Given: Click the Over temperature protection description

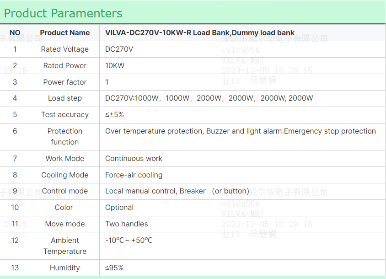Looking at the screenshot, I should point(241,131).
